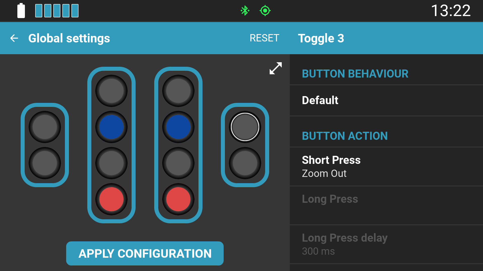This screenshot has height=271, width=483.
Task: Select top gray button in third column
Action: click(178, 91)
